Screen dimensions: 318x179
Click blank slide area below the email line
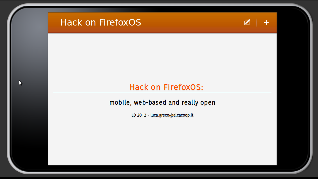tap(162, 142)
